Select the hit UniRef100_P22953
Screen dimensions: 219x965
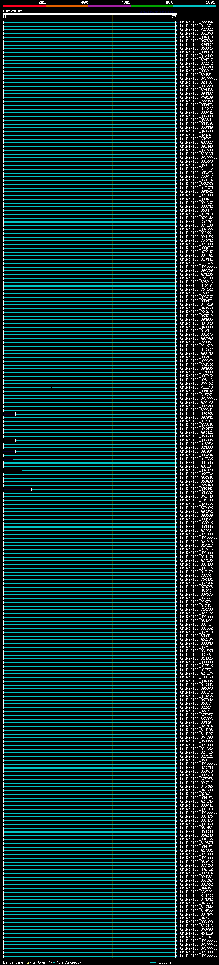pos(196,101)
